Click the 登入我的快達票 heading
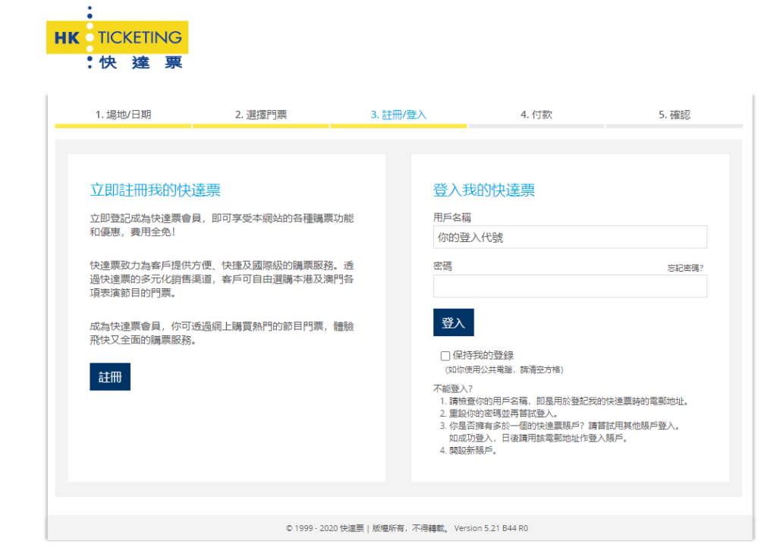 [x=483, y=190]
